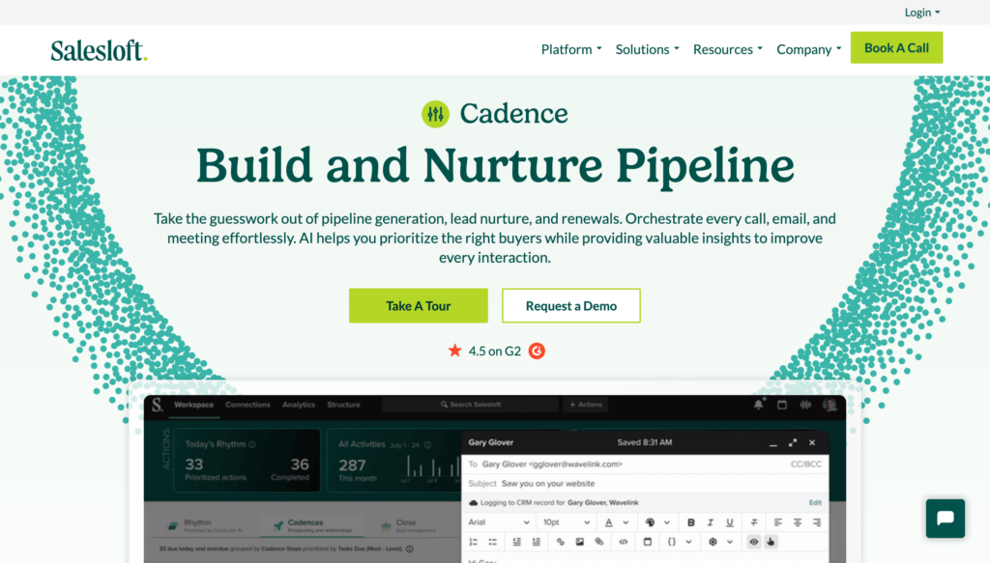Viewport: 990px width, 563px height.
Task: Expand the Solutions menu
Action: 647,49
